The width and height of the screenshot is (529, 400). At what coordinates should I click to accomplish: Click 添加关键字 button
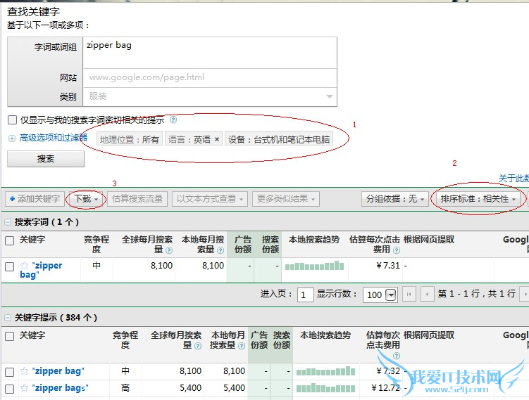(x=35, y=199)
